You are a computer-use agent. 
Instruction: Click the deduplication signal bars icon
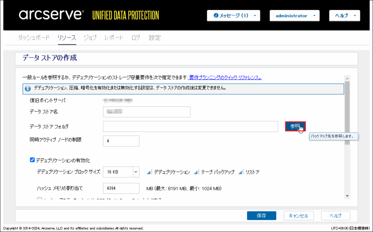(150, 172)
